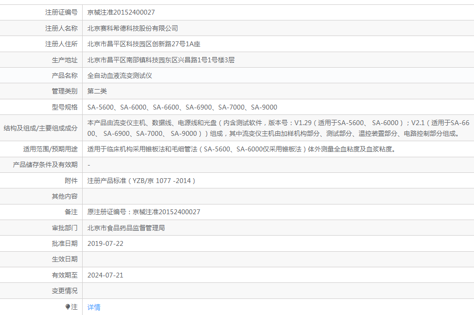Select company name 北京赛科希德科技股份有限公司
474x315 pixels.
(133, 28)
